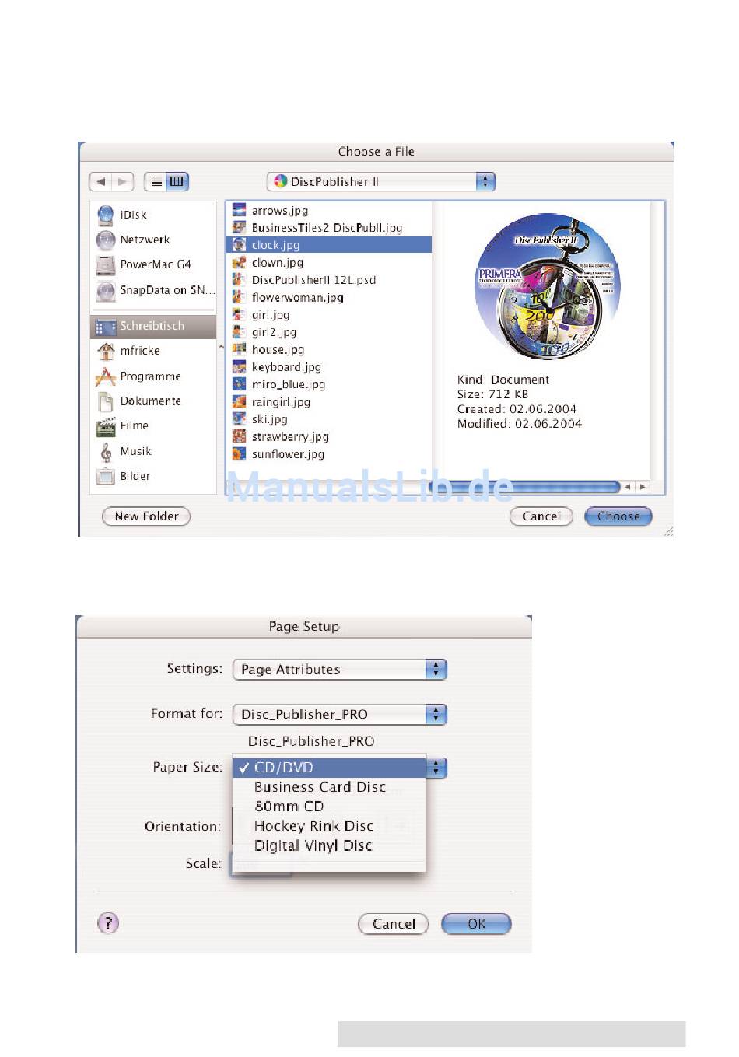739x1057 pixels.
Task: Click the back navigation arrow
Action: pos(100,182)
